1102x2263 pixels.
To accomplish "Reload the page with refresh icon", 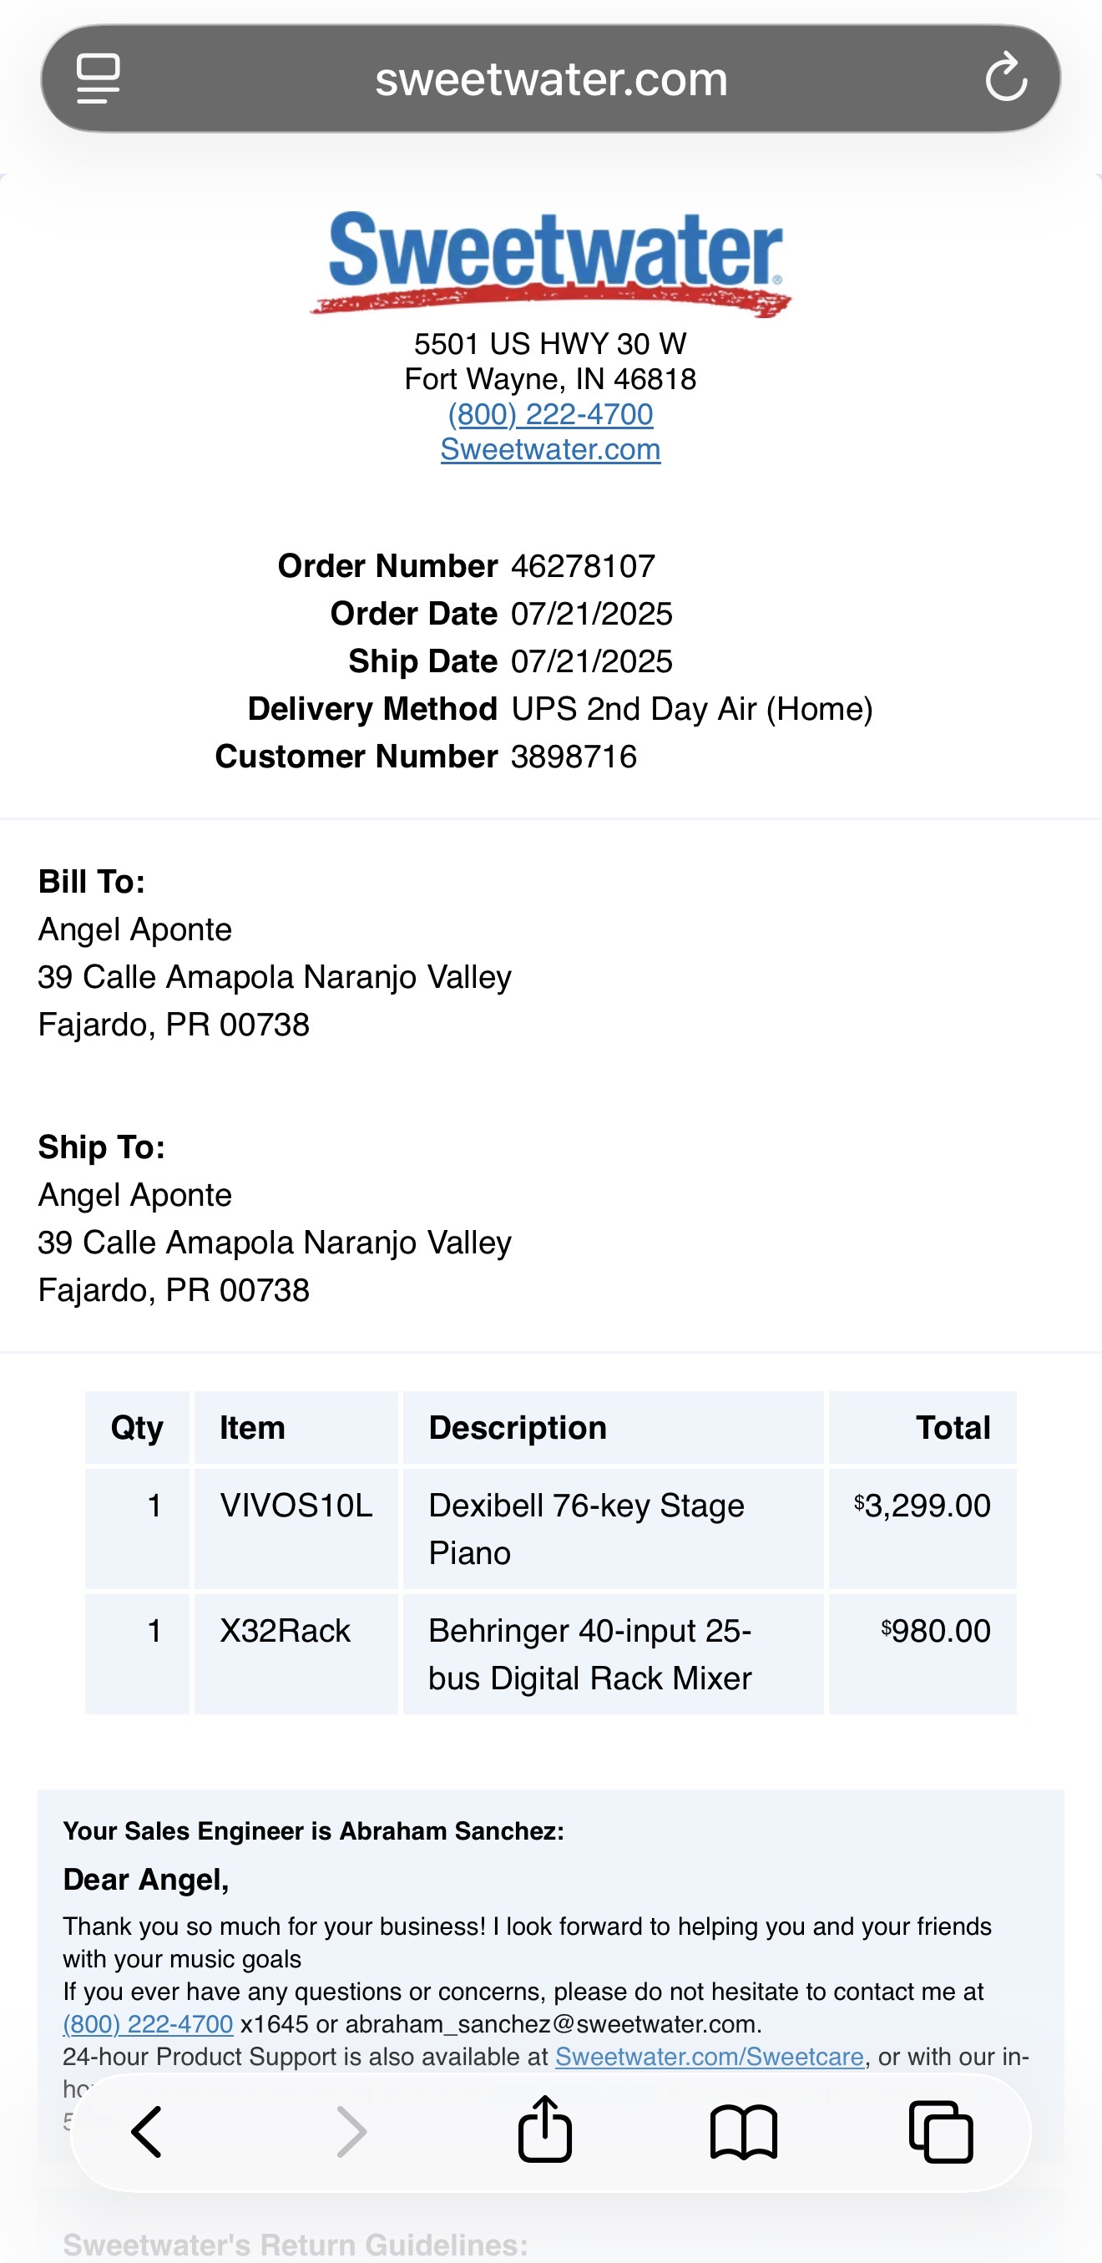I will click(x=1005, y=79).
